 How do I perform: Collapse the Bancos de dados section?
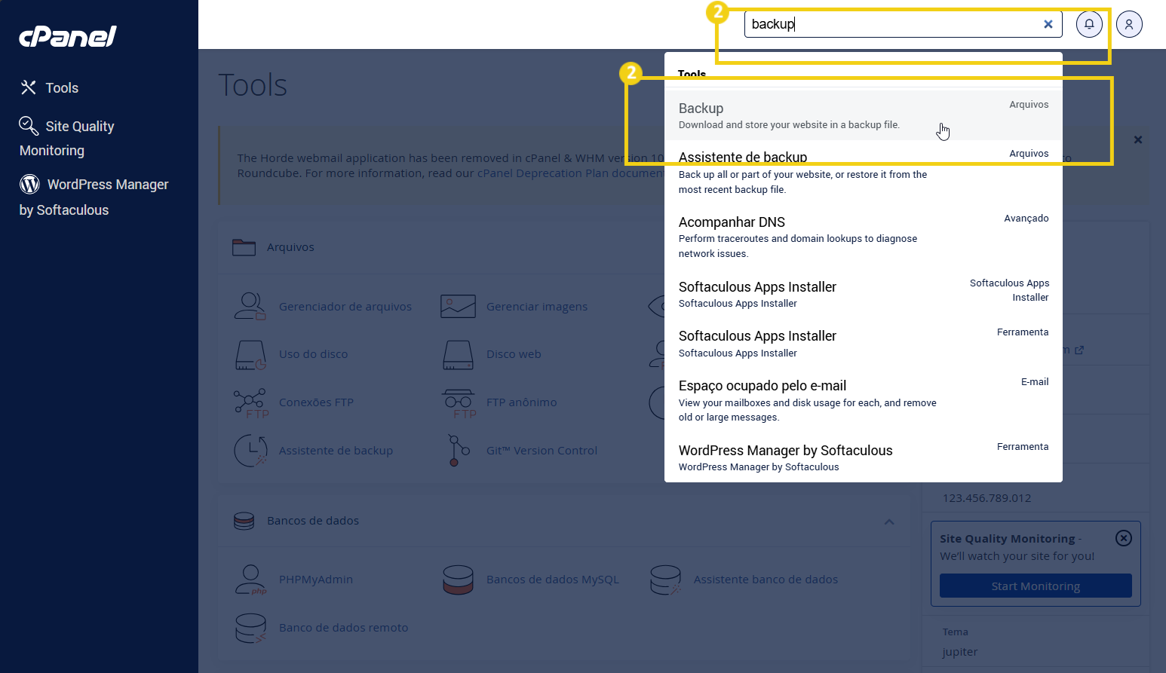click(889, 522)
